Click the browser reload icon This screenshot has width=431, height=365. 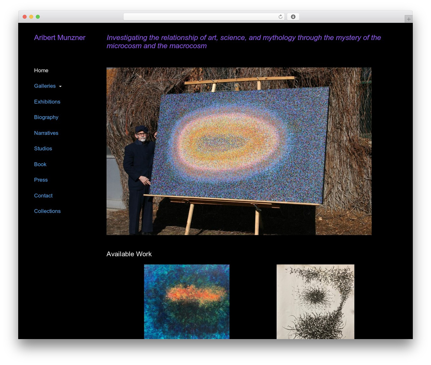click(x=280, y=17)
